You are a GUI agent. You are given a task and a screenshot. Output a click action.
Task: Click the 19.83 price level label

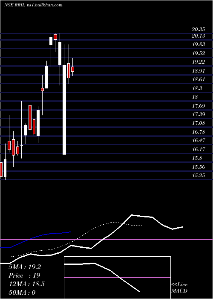[x=199, y=44]
